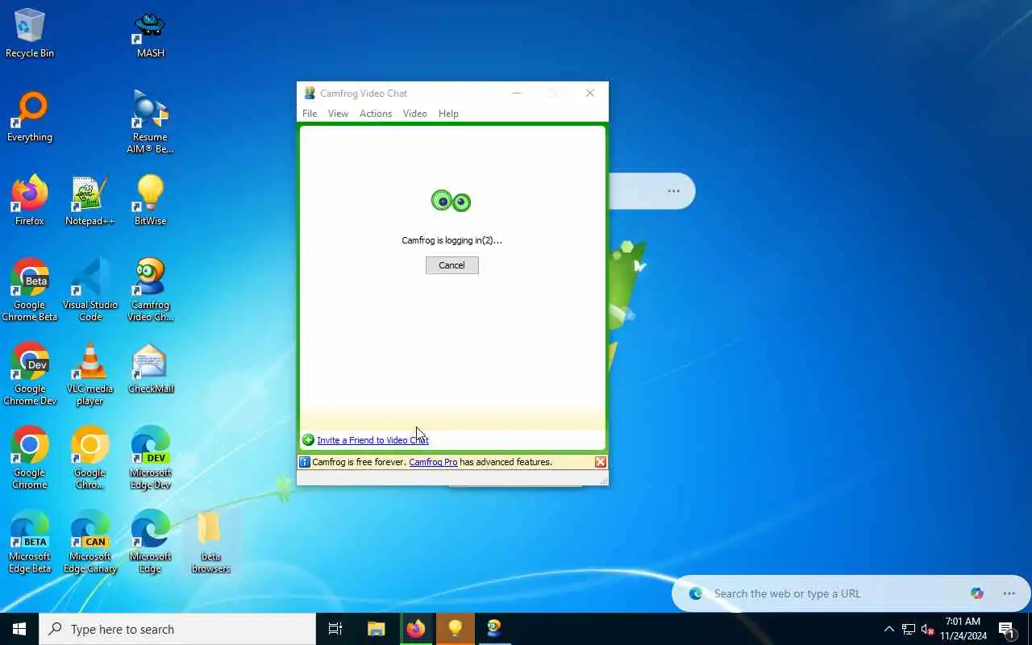The image size is (1032, 645).
Task: Select the Notepad++ desktop icon
Action: 89,202
